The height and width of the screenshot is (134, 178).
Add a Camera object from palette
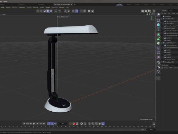[x=158, y=67]
